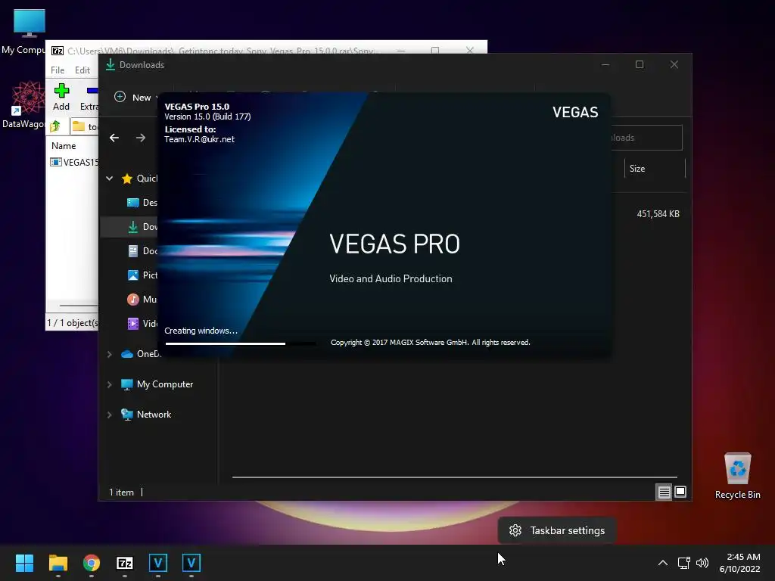775x581 pixels.
Task: Sort by Name column in 7-Zip
Action: (64, 146)
